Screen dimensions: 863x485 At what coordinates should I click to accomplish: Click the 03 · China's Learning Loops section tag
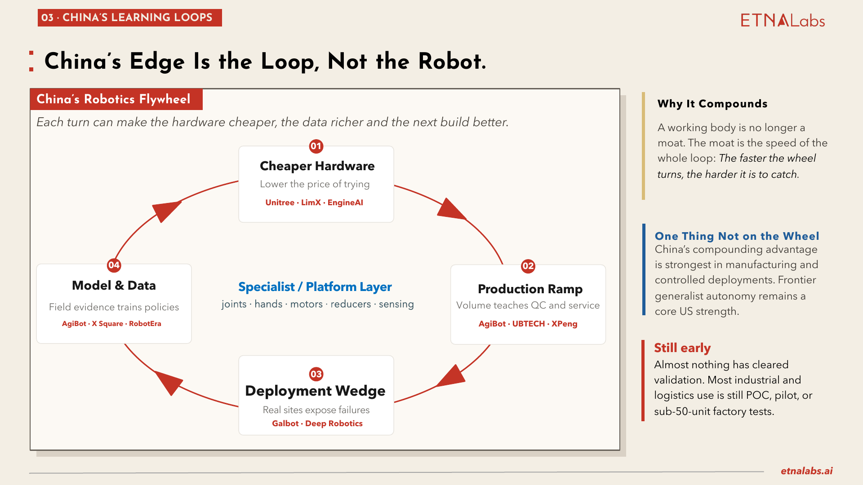pos(129,18)
